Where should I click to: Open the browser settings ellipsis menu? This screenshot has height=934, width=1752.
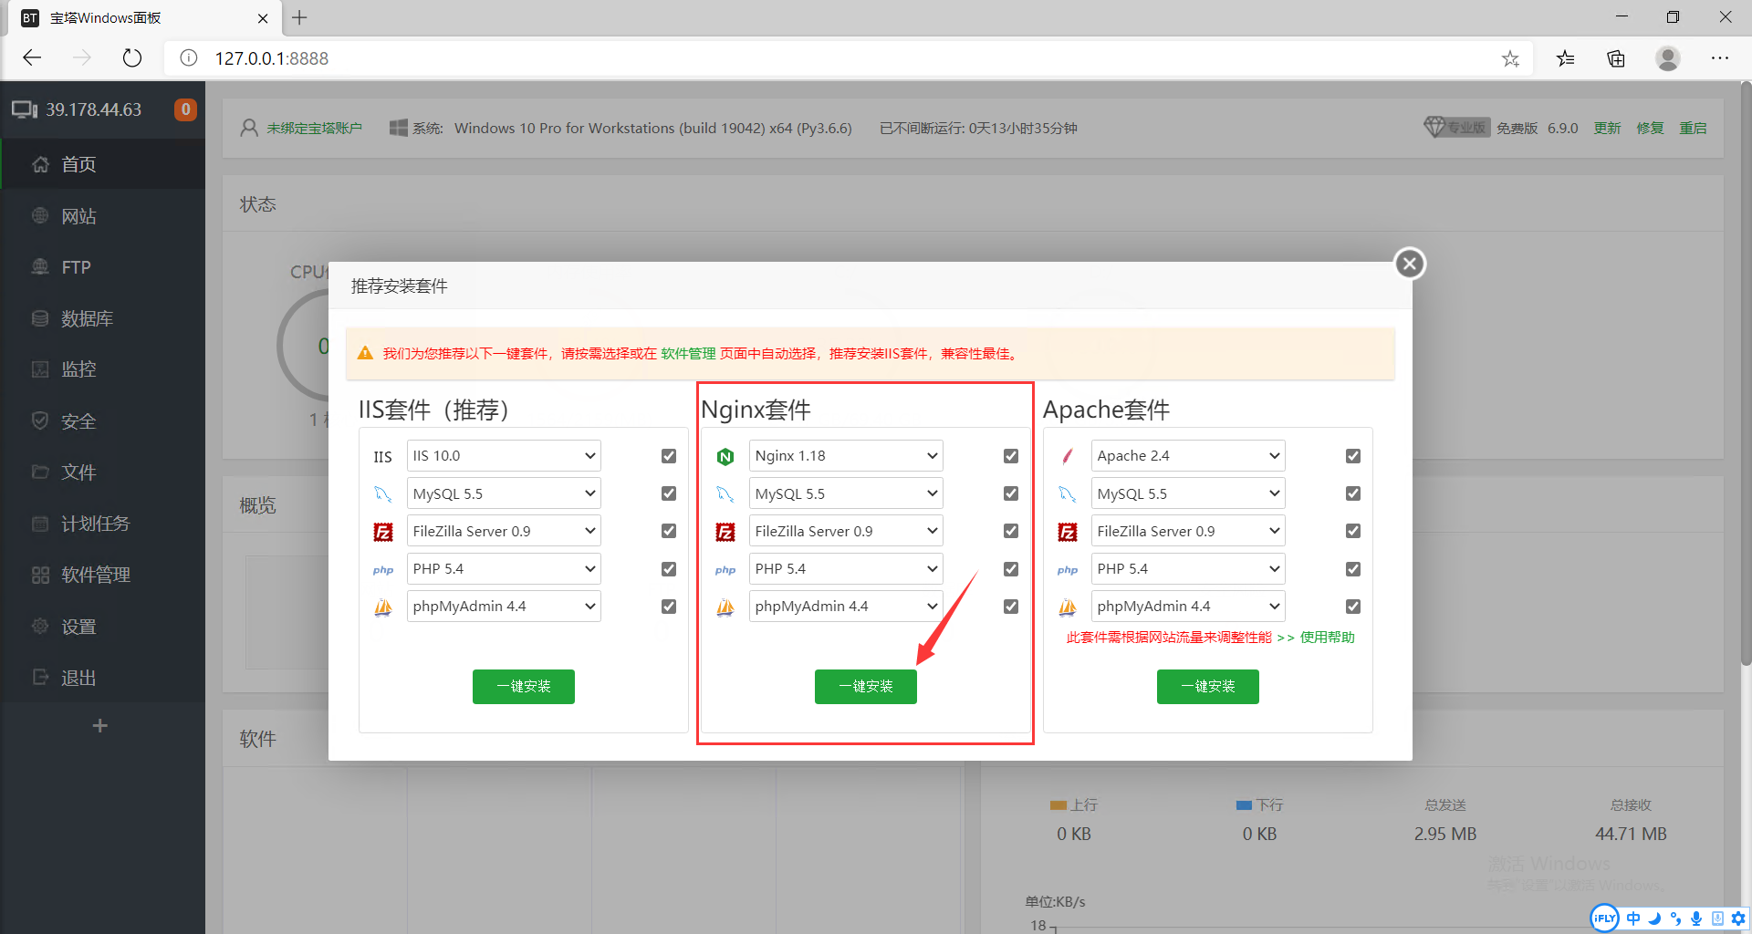click(x=1720, y=58)
